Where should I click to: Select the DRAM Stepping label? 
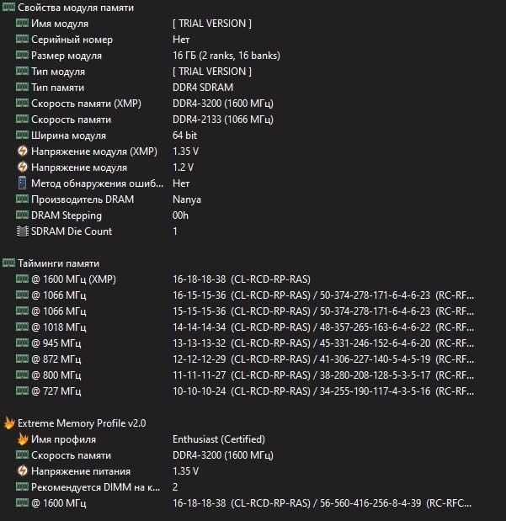(x=67, y=215)
